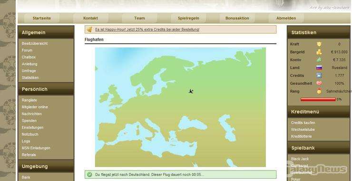This screenshot has width=352, height=181.
Task: Click the Spielbank panel header
Action: 319,148
